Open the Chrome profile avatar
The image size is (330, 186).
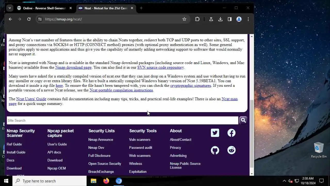tap(239, 19)
